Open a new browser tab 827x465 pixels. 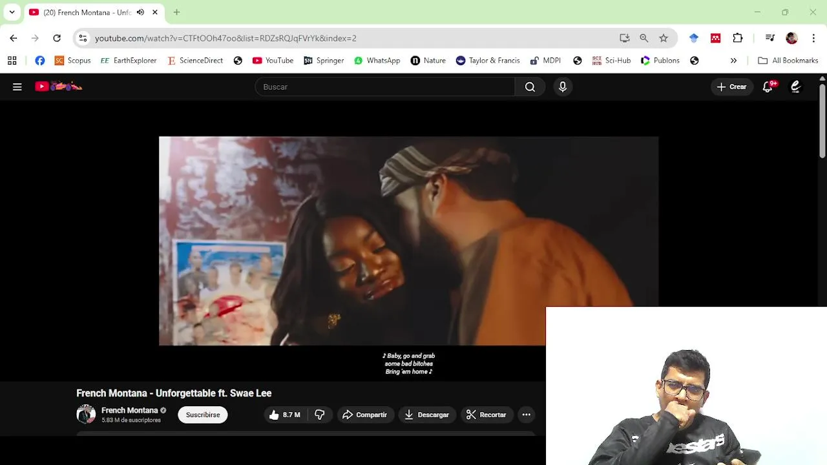tap(176, 12)
